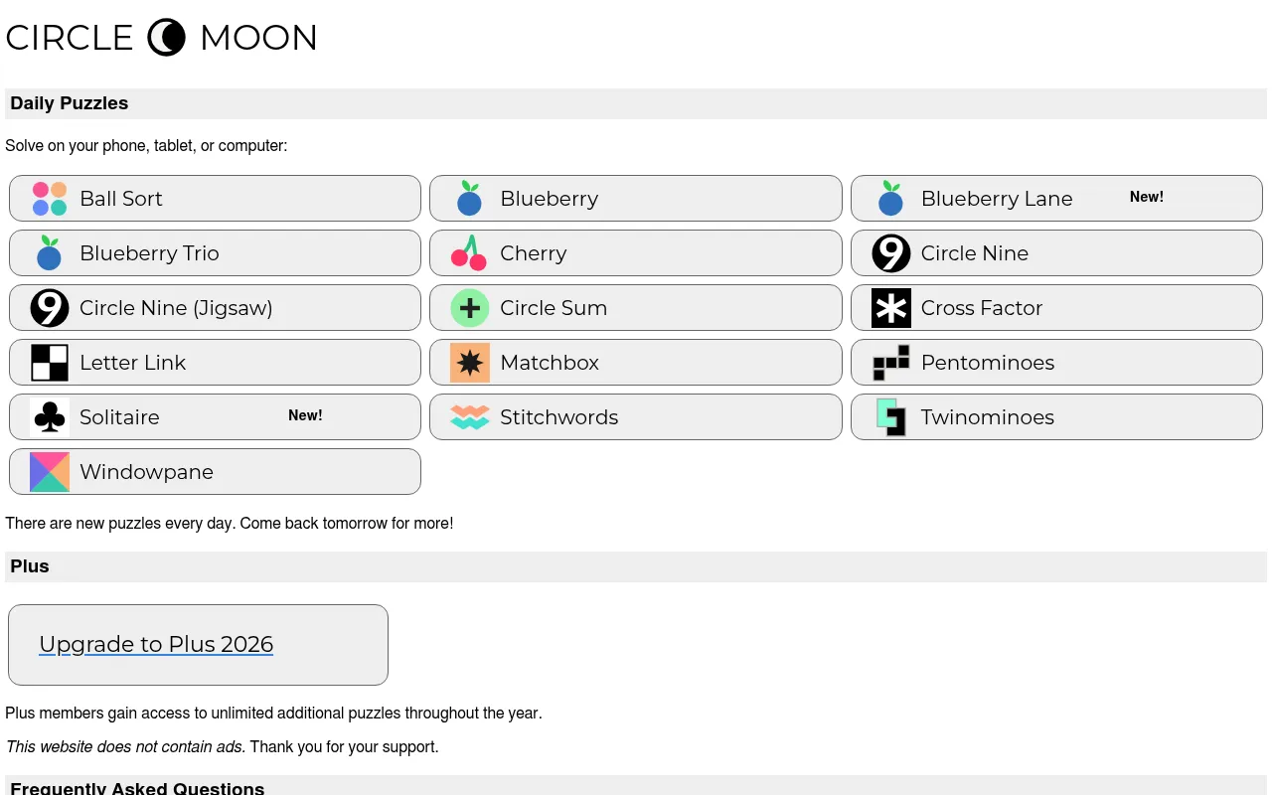The height and width of the screenshot is (795, 1272).
Task: Open the Letter Link checkered icon
Action: click(50, 363)
